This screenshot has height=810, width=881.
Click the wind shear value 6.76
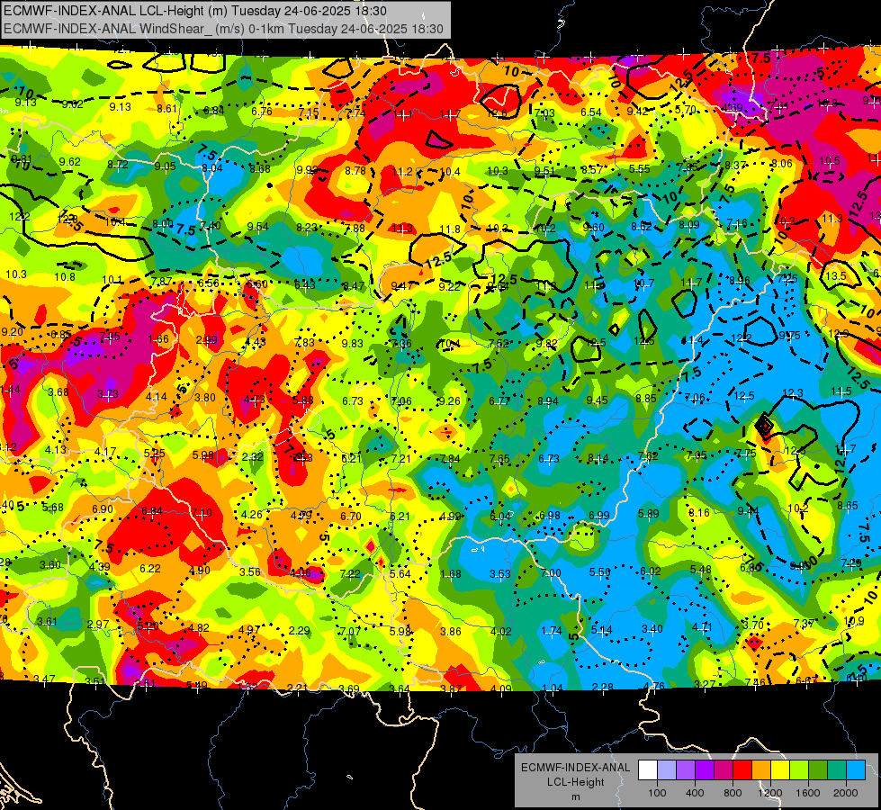click(262, 112)
